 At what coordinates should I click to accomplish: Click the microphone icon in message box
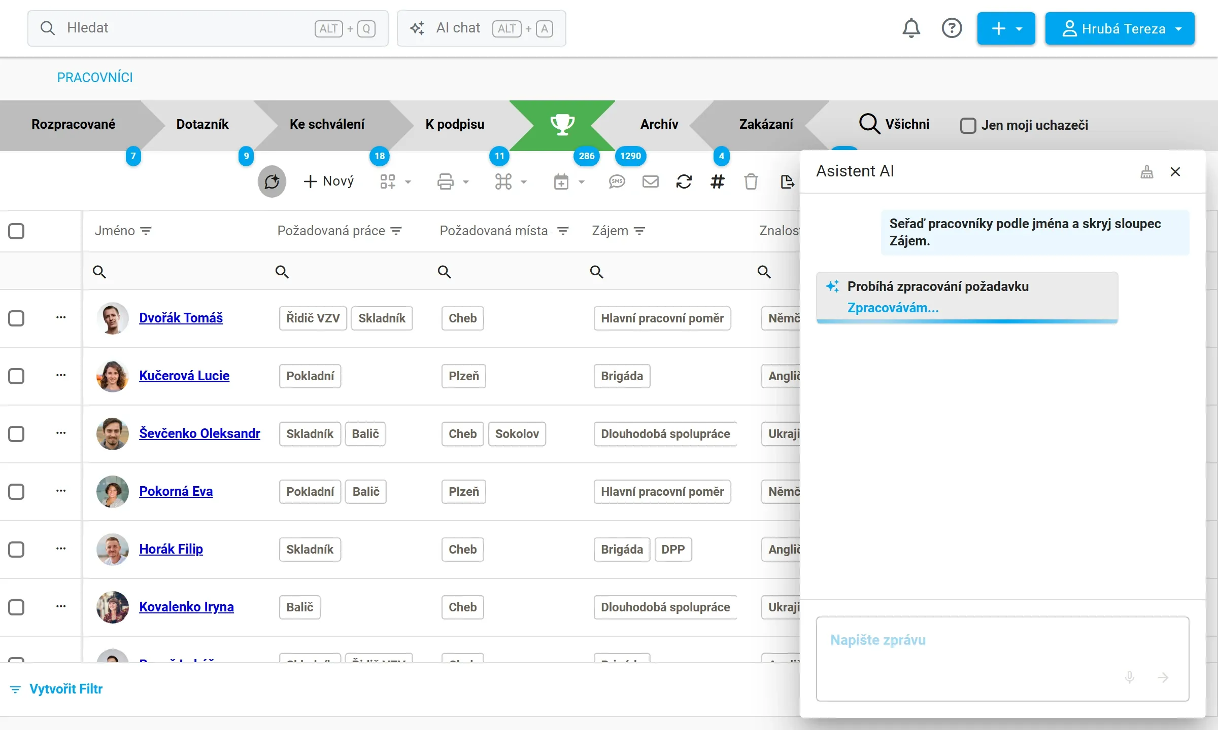1130,677
